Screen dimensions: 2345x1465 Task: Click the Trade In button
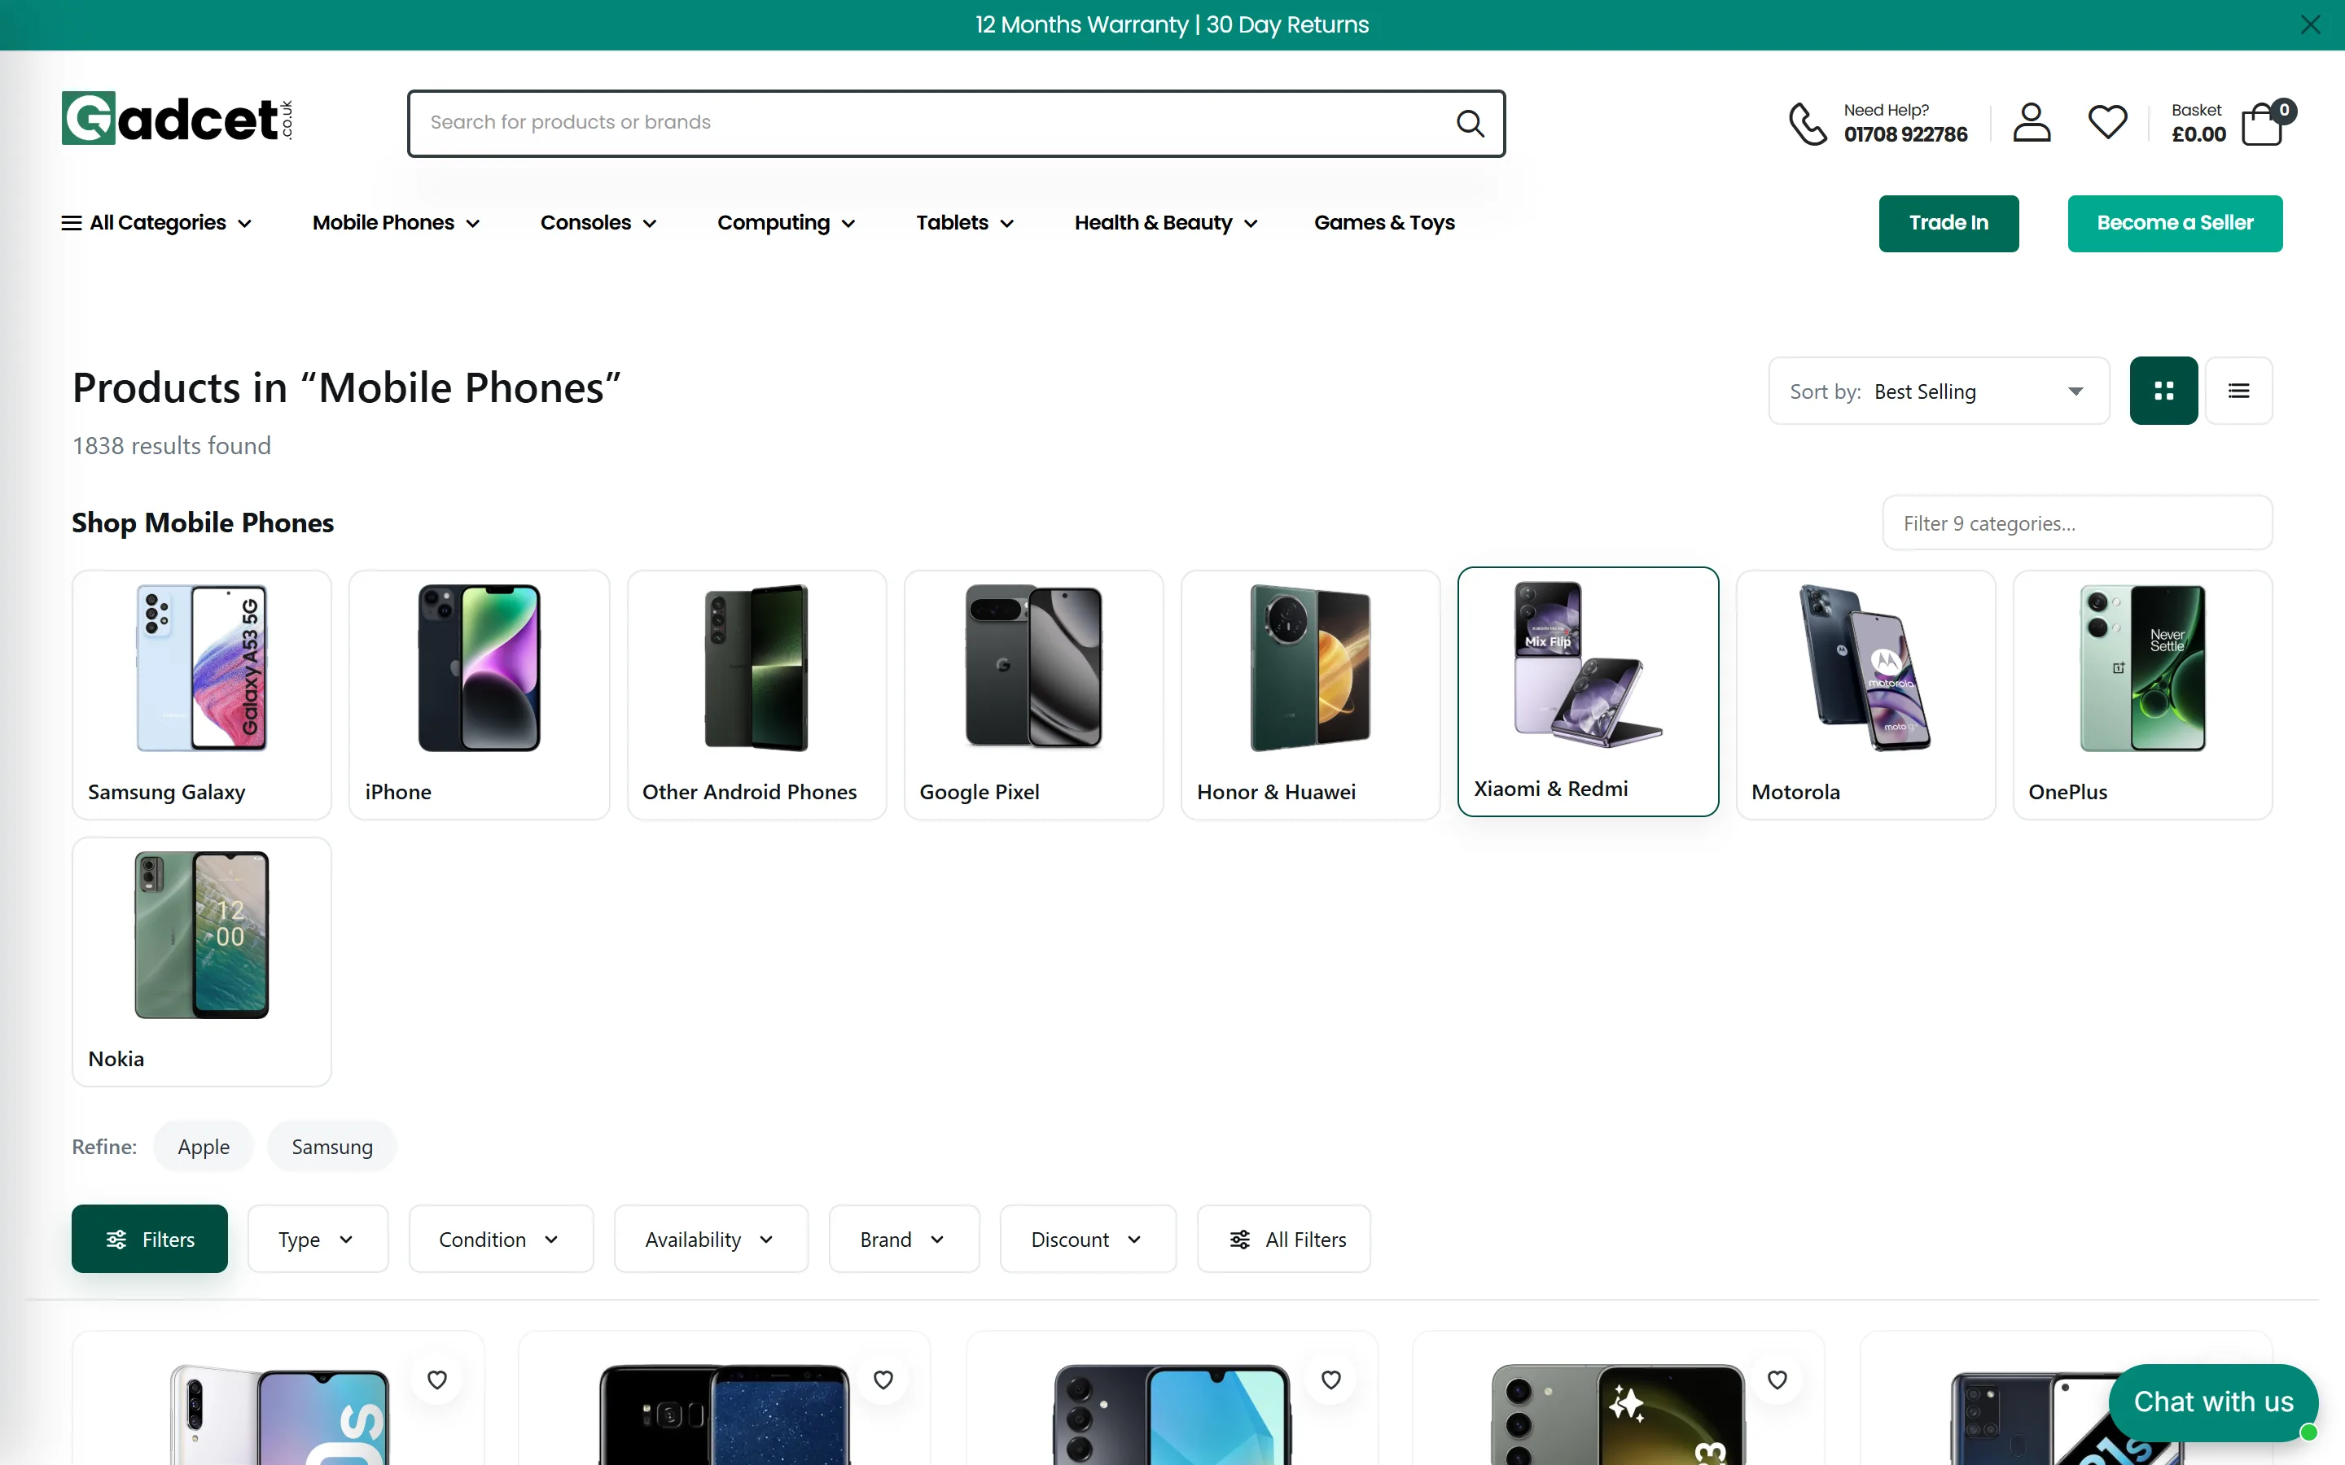[1948, 223]
